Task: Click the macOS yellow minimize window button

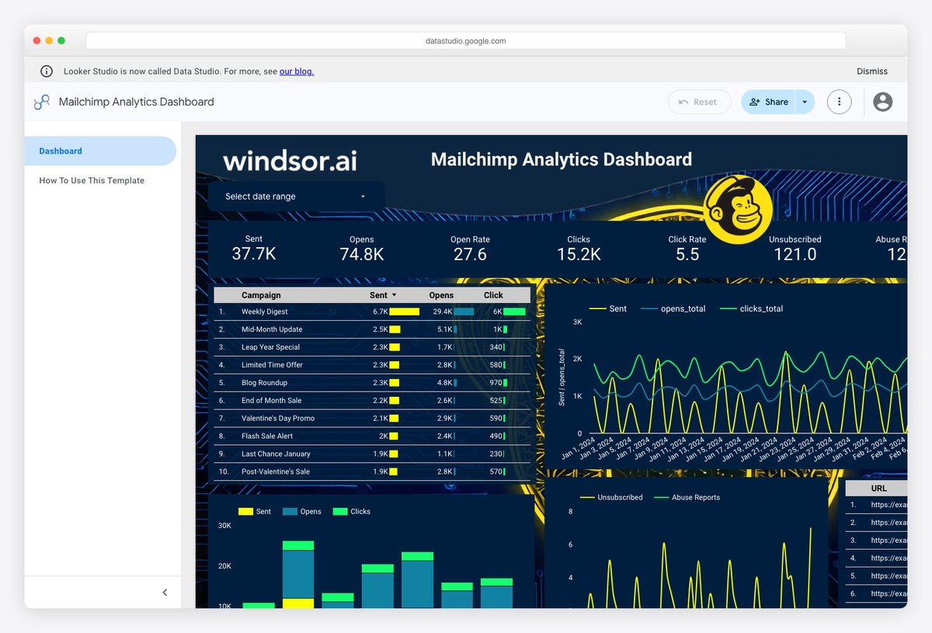Action: coord(49,40)
